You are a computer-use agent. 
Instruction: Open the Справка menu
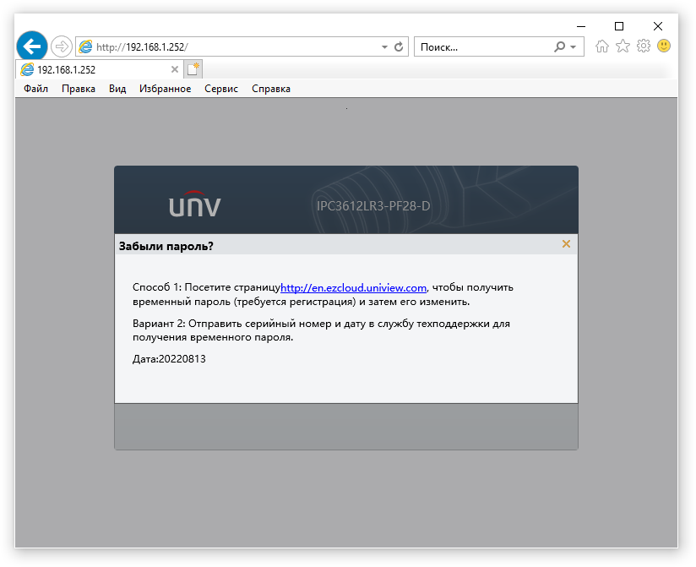click(x=271, y=89)
